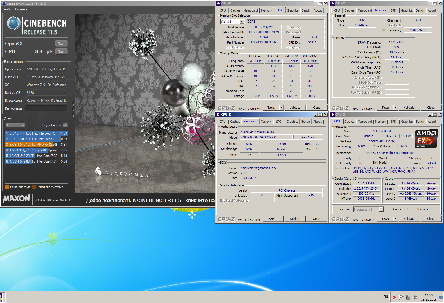This screenshot has width=444, height=303.
Task: Open the volume speaker icon in tray
Action: tap(414, 297)
